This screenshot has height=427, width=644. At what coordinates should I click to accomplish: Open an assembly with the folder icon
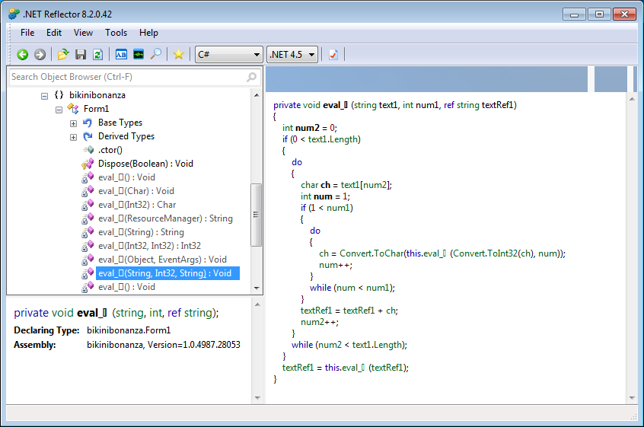click(63, 54)
